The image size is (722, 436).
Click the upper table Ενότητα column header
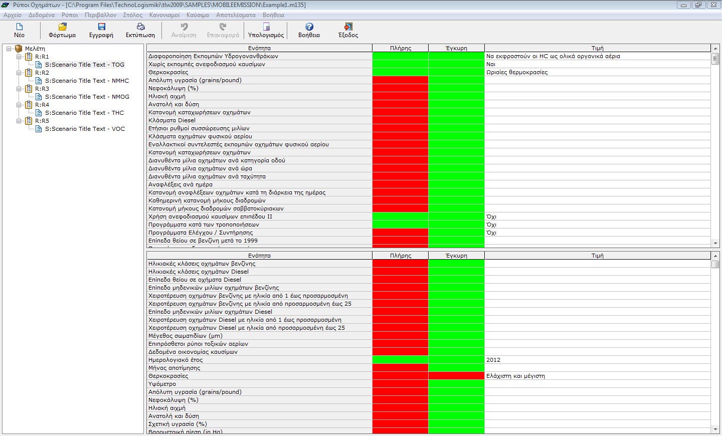pos(259,48)
